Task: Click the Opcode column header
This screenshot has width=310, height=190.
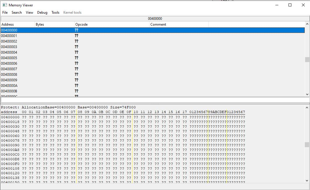Action: (112, 24)
